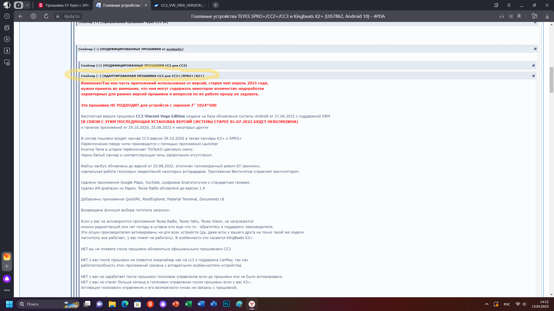
Task: Launch Photoshop from the taskbar
Action: pos(227,304)
